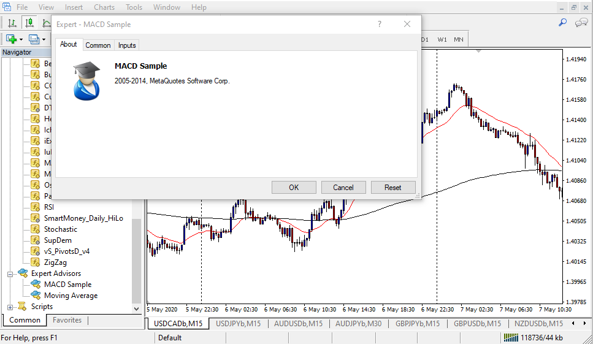Open the Help menu

click(199, 7)
